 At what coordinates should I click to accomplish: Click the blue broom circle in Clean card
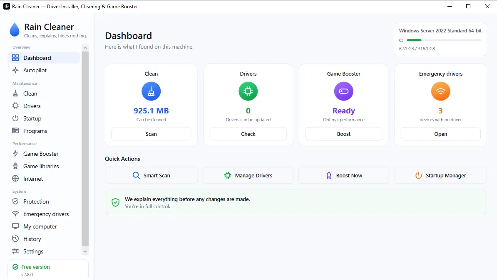tap(151, 91)
